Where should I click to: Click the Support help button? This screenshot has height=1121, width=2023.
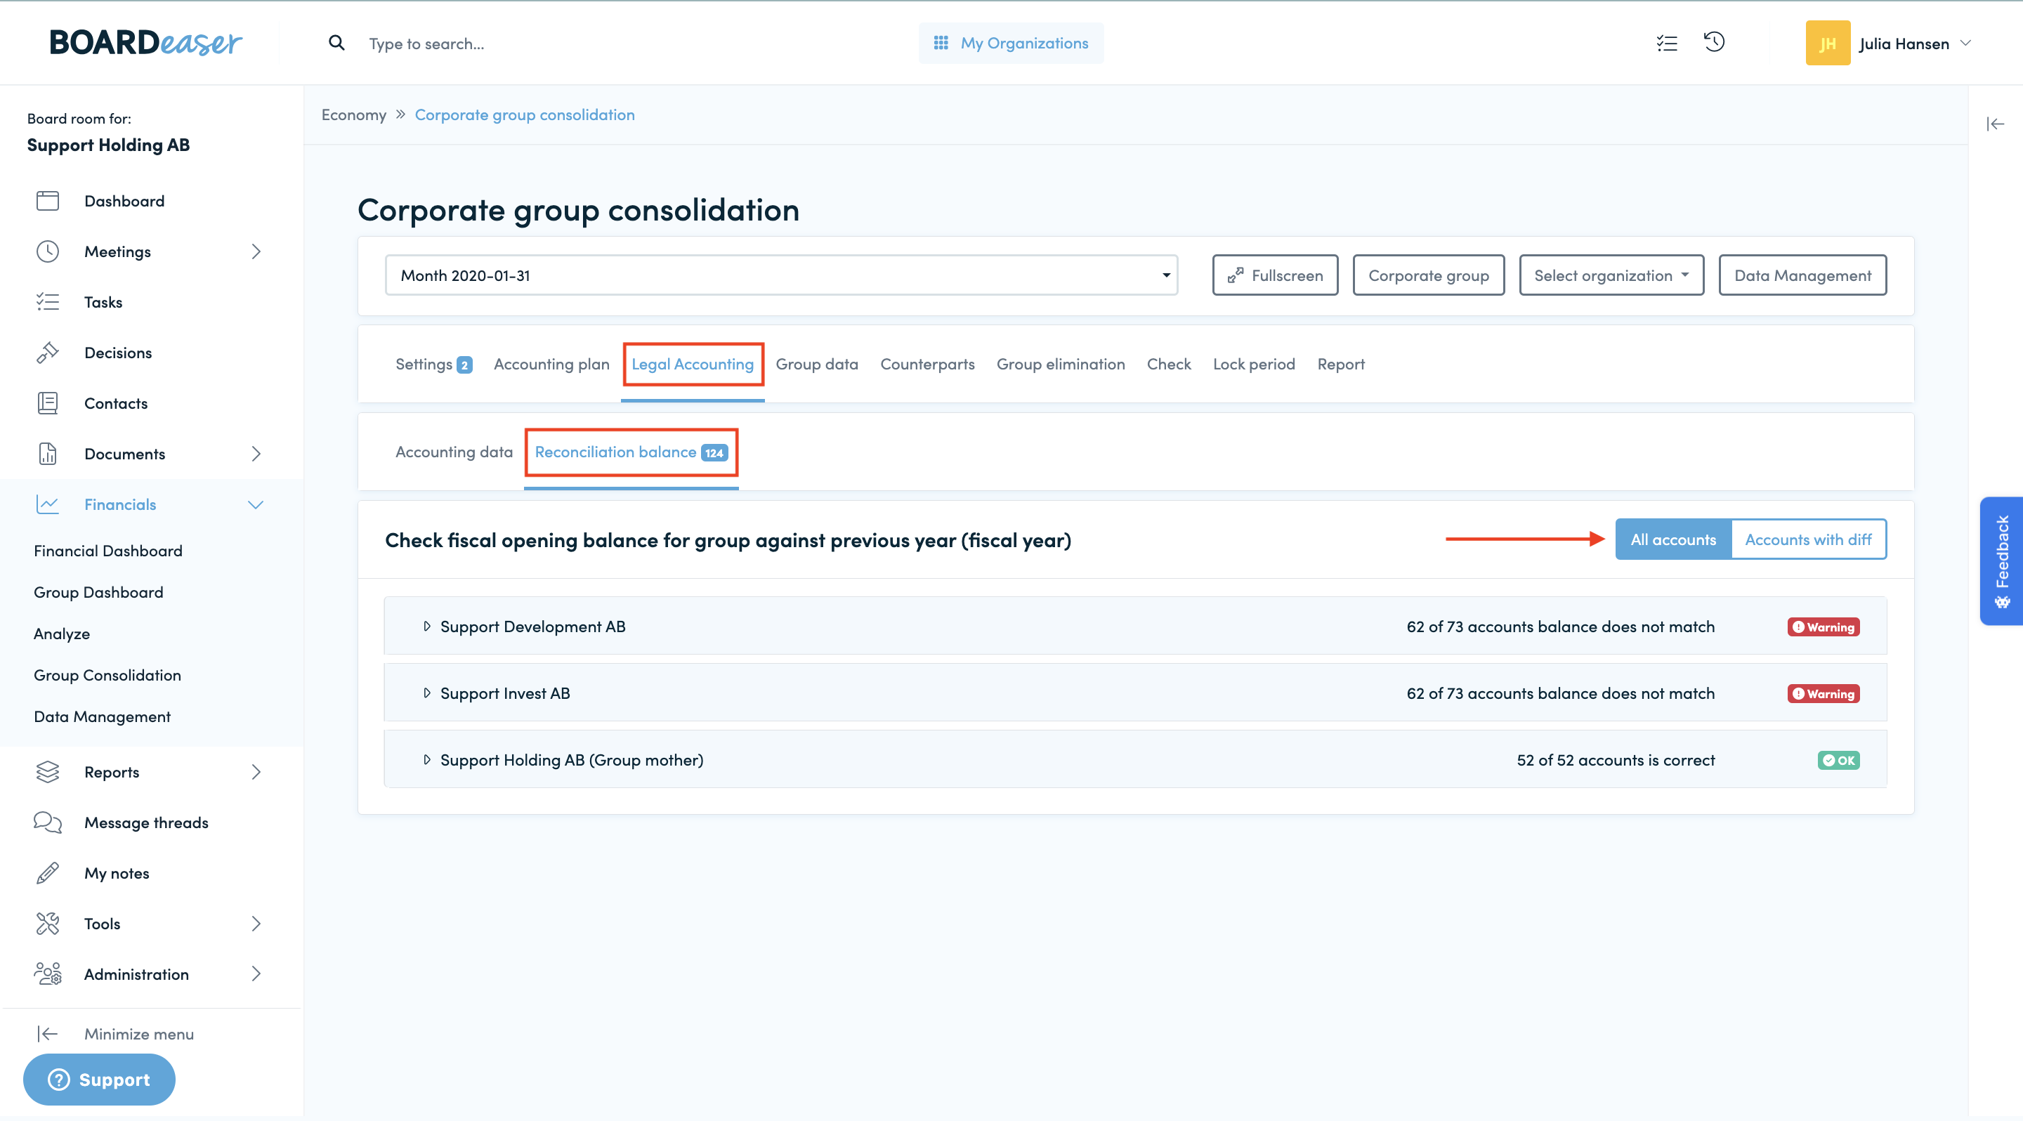99,1080
